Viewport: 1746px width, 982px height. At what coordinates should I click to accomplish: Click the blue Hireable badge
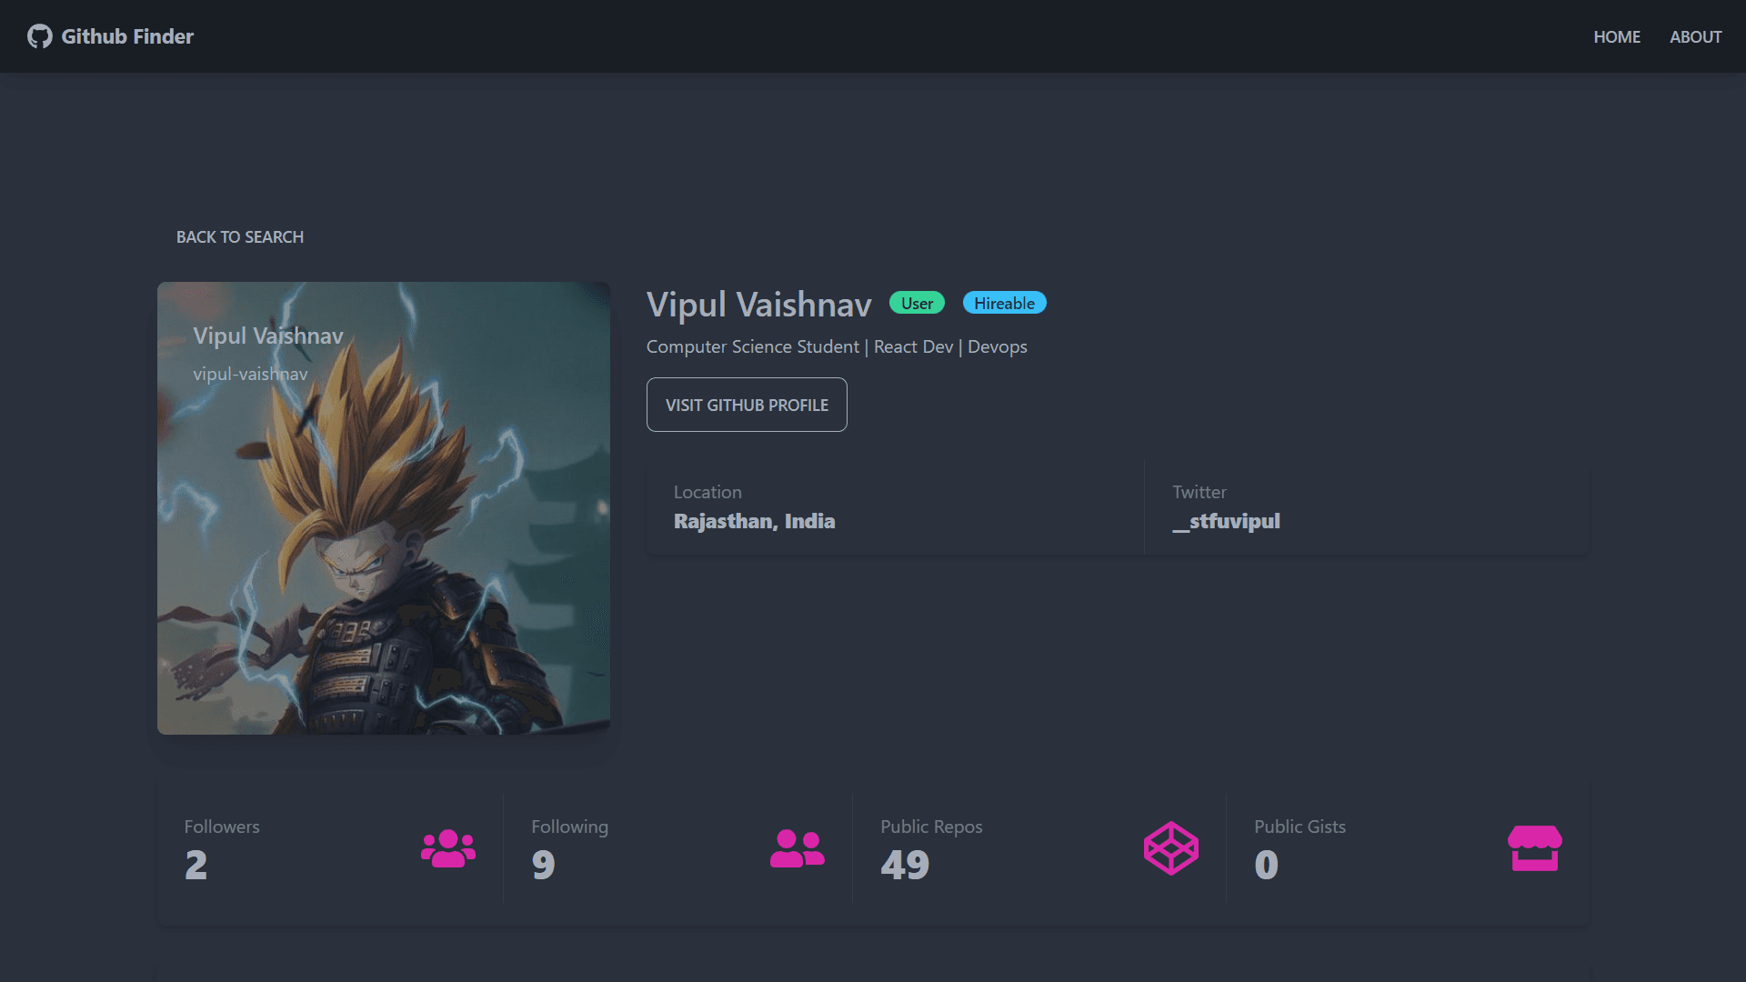pos(1005,303)
